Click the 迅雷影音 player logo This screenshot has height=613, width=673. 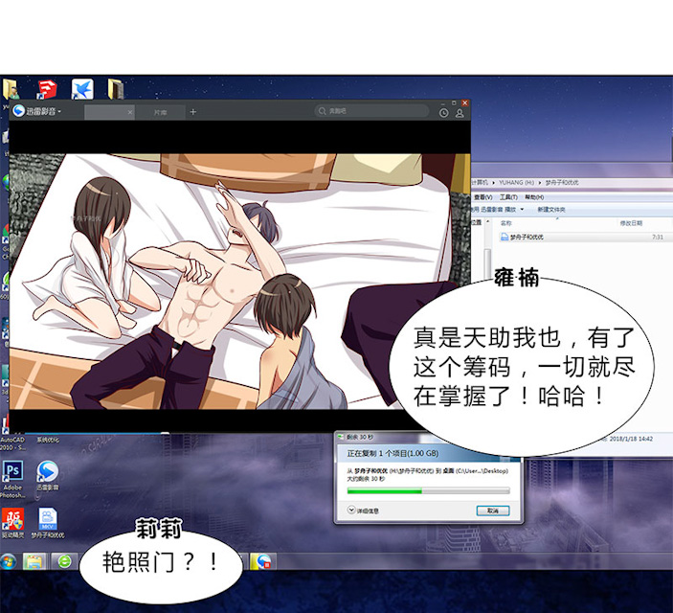point(18,111)
